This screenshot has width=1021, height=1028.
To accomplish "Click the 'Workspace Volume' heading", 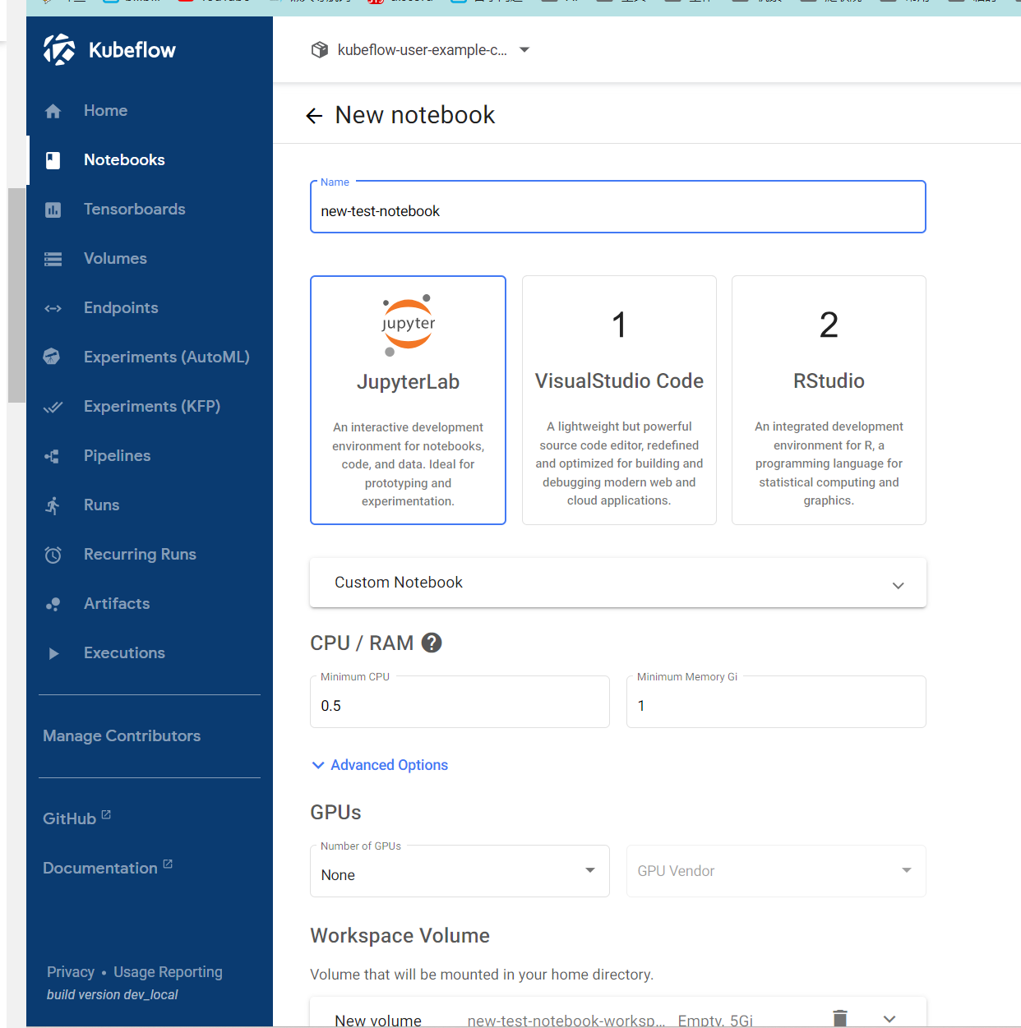I will click(x=400, y=936).
